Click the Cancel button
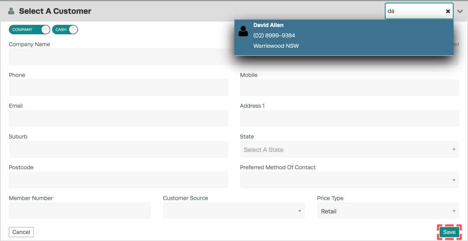 click(21, 232)
